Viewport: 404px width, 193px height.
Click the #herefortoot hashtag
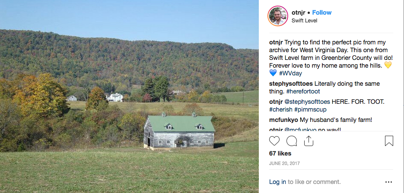coord(304,91)
